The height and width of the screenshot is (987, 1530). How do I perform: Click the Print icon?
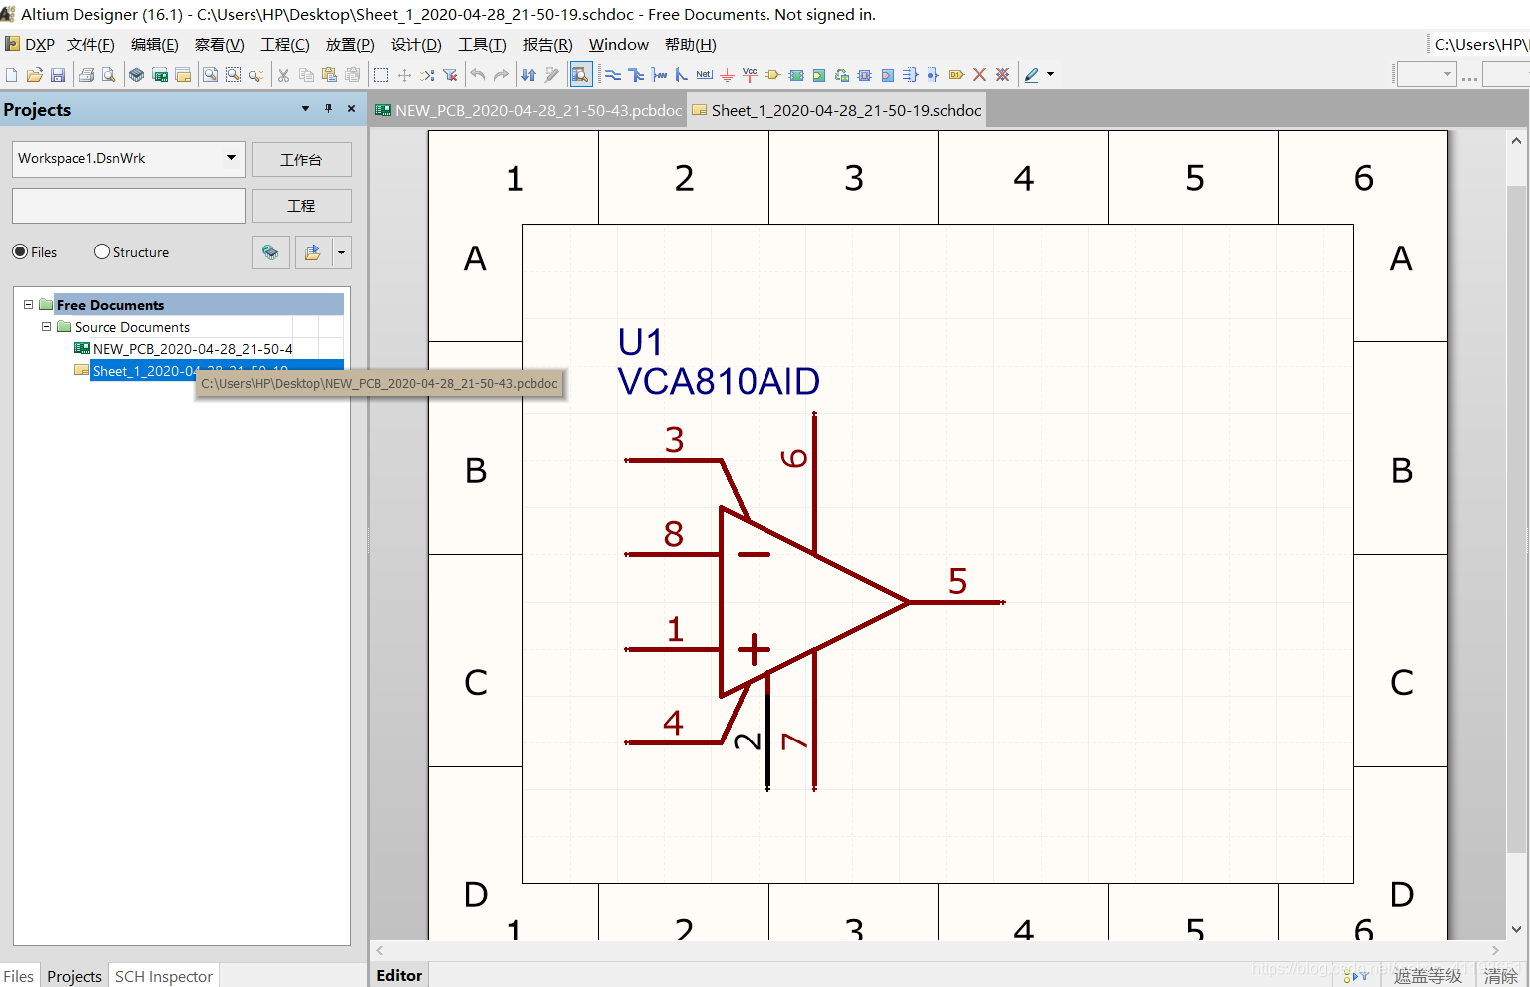click(x=86, y=75)
